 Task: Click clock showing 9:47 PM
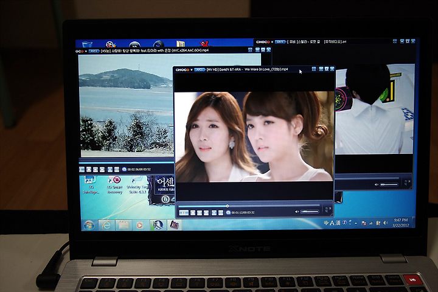tap(401, 223)
